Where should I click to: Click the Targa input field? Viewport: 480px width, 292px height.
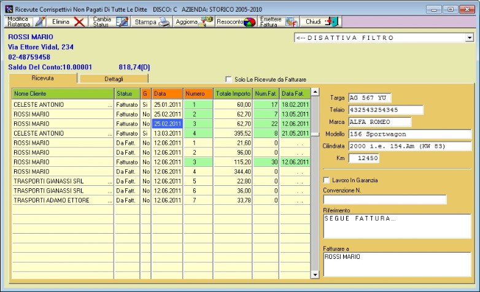pyautogui.click(x=370, y=98)
